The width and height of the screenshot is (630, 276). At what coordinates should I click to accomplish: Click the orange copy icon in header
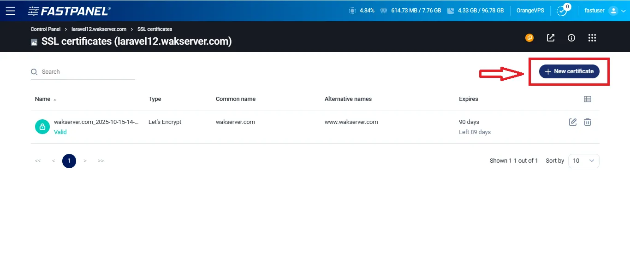pos(529,38)
